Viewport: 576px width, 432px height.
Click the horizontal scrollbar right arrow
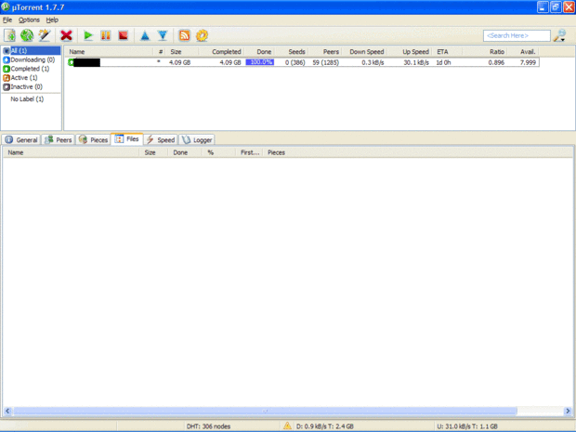(x=568, y=411)
